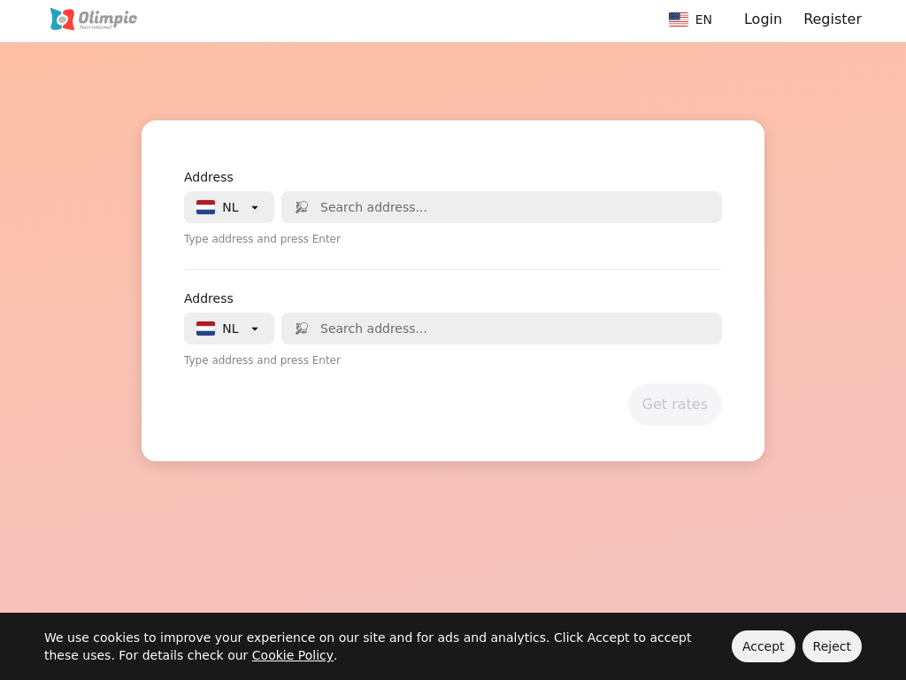Expand the first NL country dropdown arrow
The width and height of the screenshot is (906, 680).
(255, 207)
